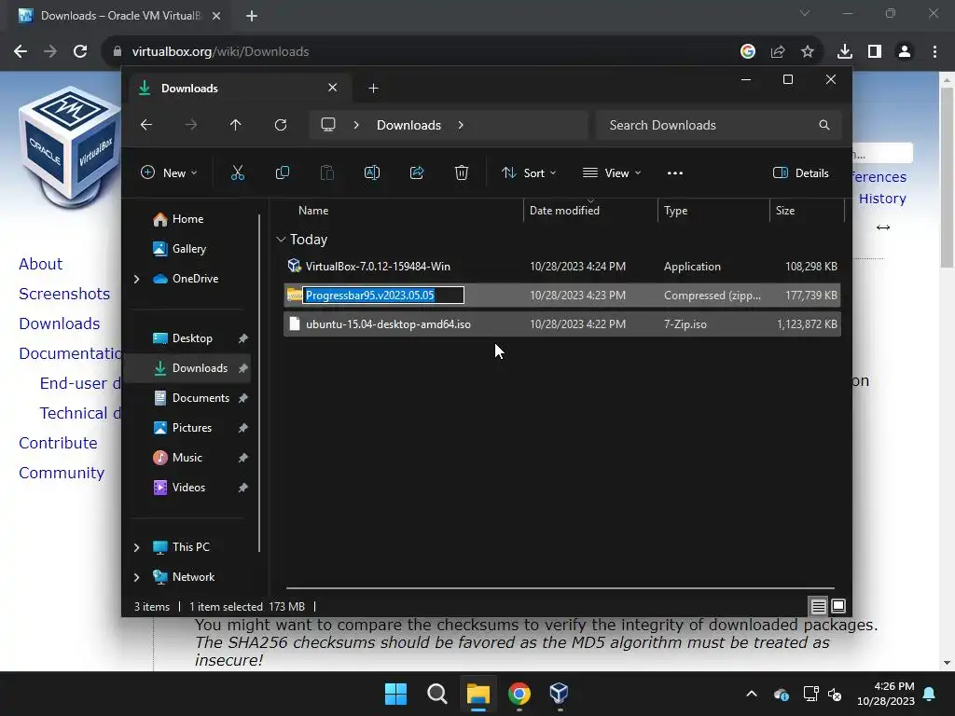The height and width of the screenshot is (716, 955).
Task: Click the Progressbar95 rename text box
Action: 383,296
